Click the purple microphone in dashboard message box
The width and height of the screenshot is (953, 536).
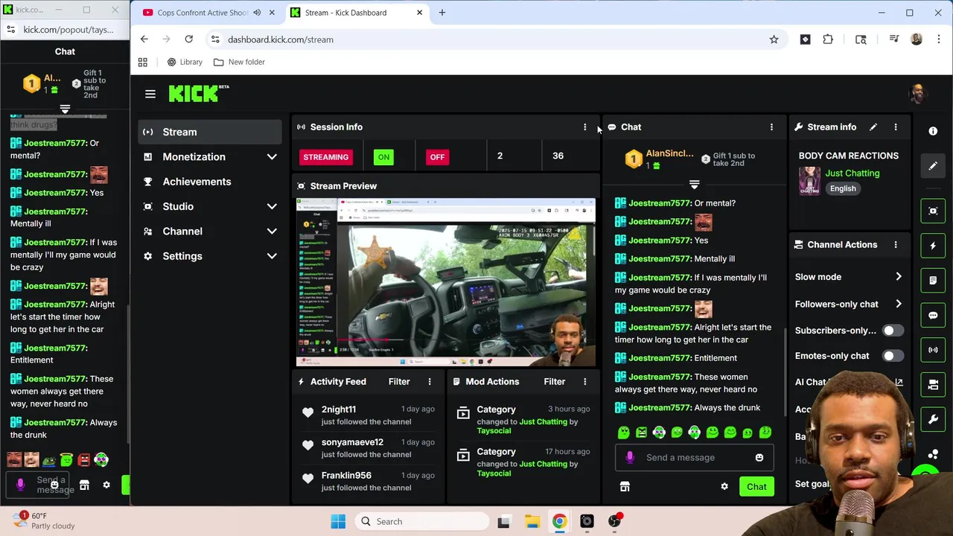[630, 458]
